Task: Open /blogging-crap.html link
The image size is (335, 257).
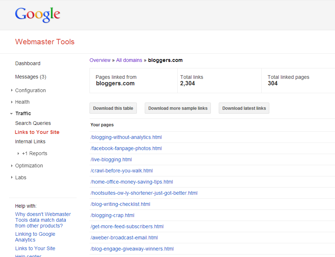Action: (112, 216)
